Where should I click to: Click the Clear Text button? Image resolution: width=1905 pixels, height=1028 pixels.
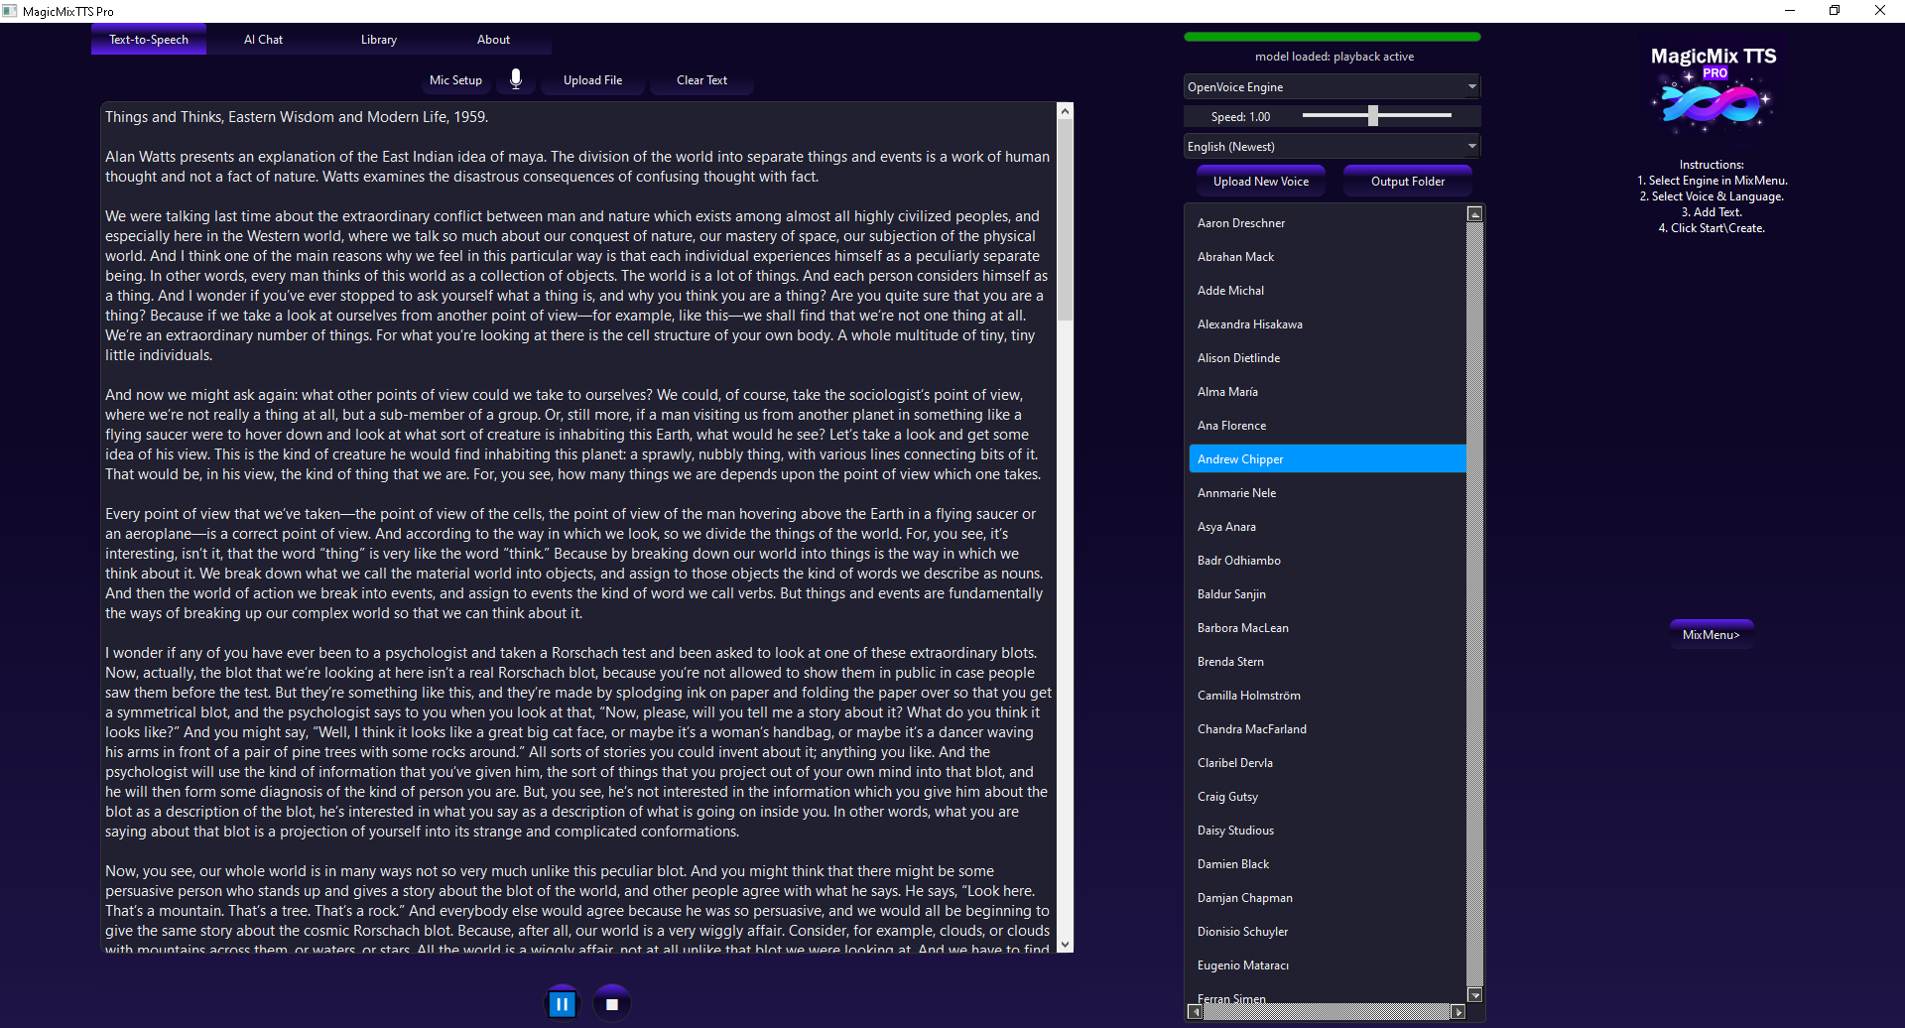[x=701, y=80]
